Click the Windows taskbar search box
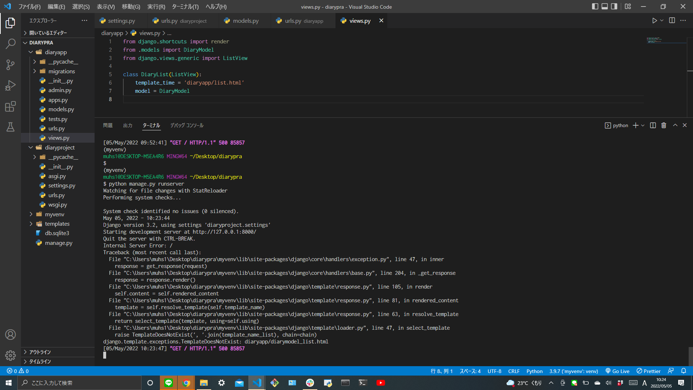Viewport: 693px width, 390px height. [x=79, y=383]
